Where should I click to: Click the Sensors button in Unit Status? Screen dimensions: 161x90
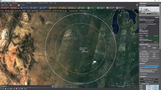pos(142,42)
